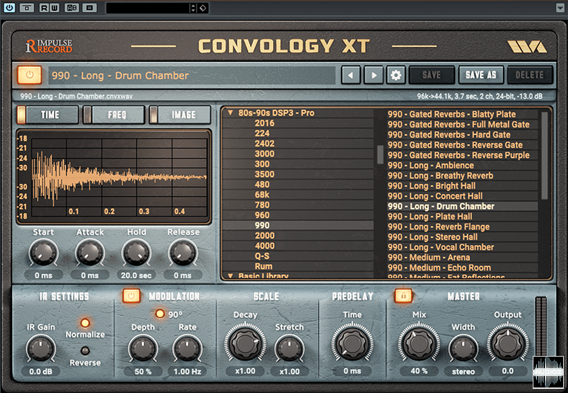The height and width of the screenshot is (393, 568).
Task: Click the modulation Rate knob
Action: click(x=188, y=348)
